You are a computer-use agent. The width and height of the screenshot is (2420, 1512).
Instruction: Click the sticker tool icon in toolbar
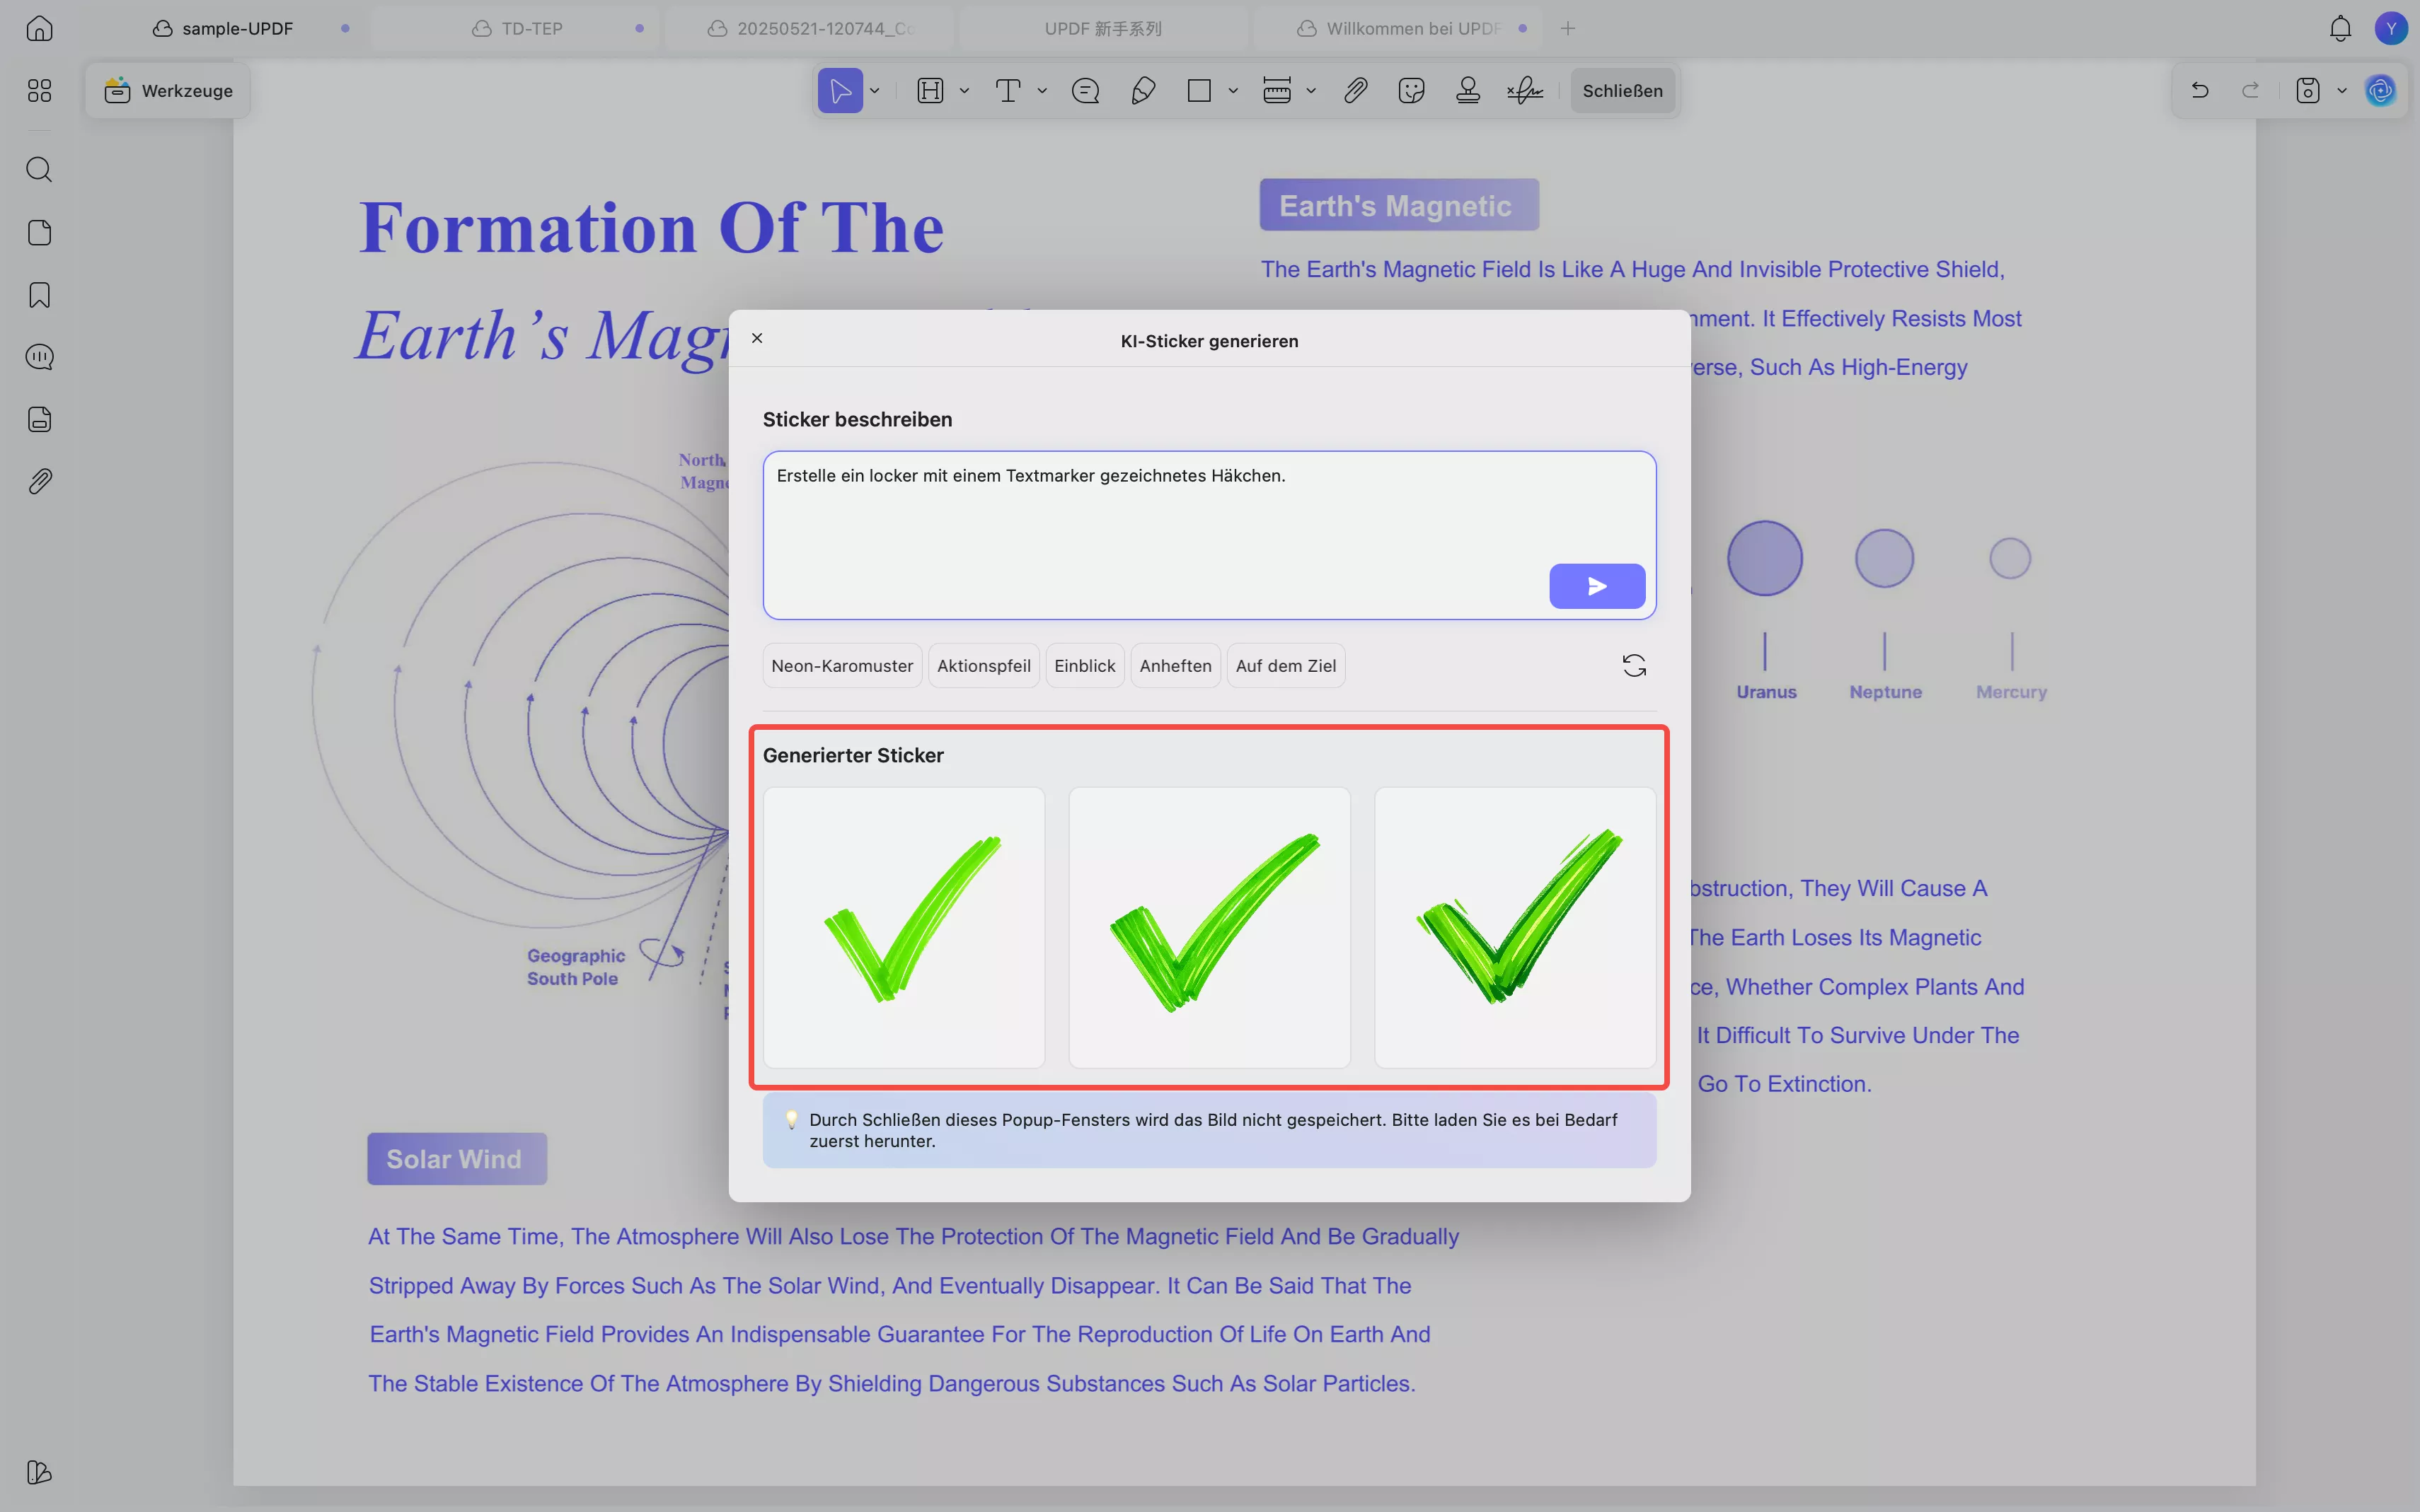(x=1410, y=91)
